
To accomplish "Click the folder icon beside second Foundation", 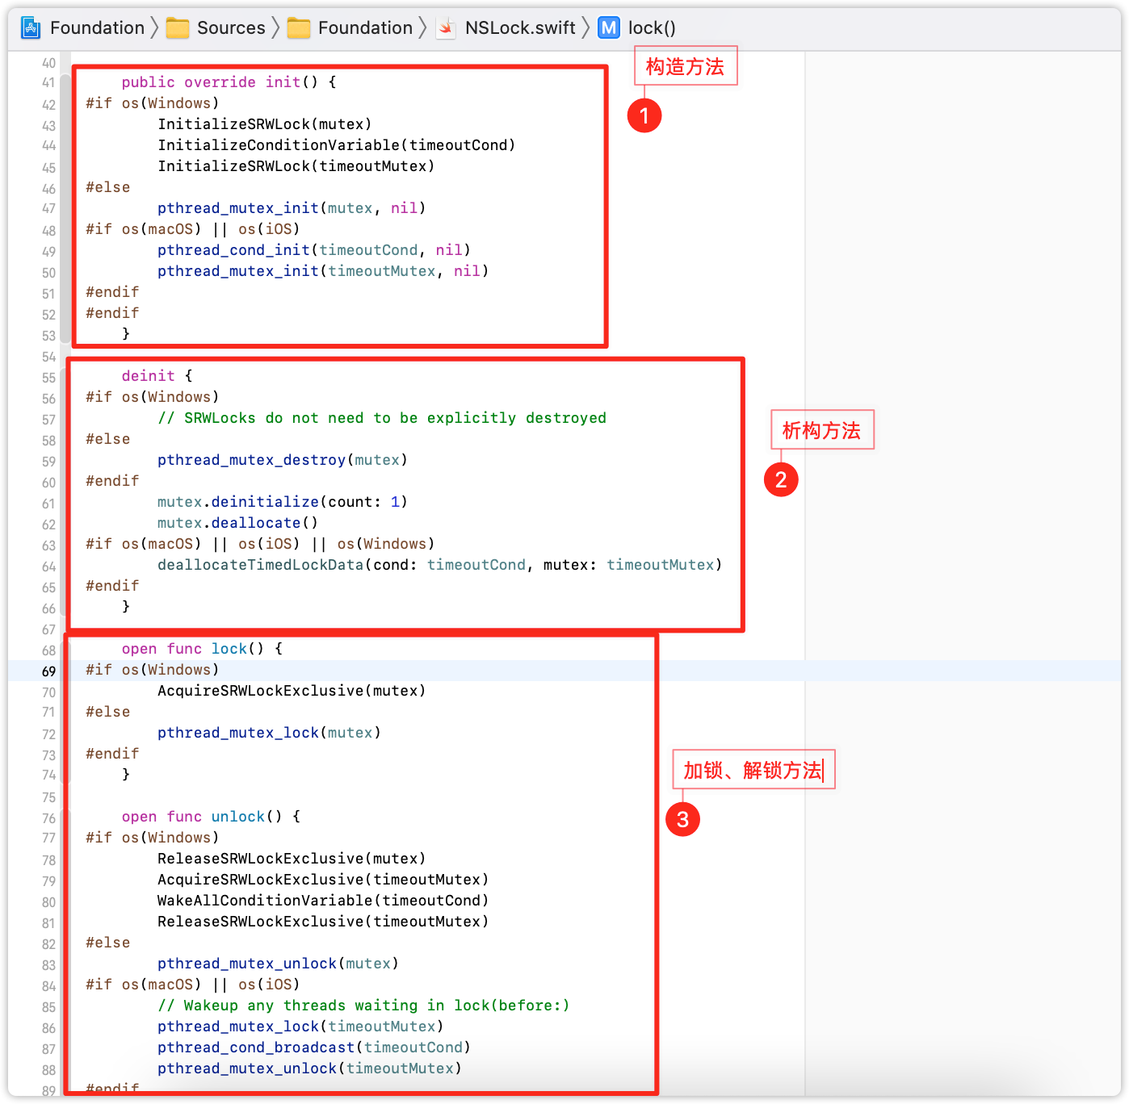I will (299, 28).
